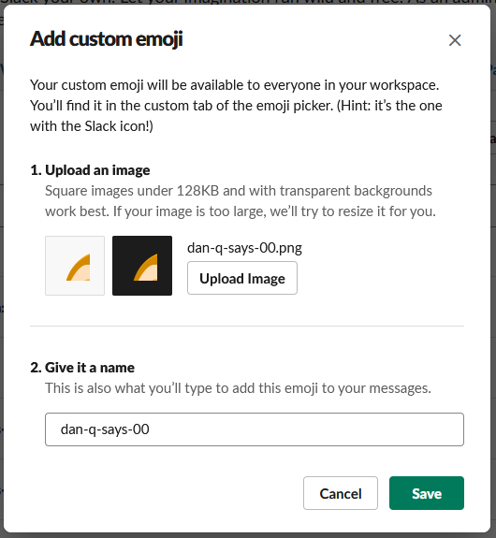The height and width of the screenshot is (538, 496).
Task: Cancel adding the custom emoji
Action: click(x=341, y=493)
